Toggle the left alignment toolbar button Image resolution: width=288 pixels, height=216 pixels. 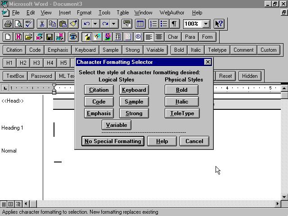click(x=149, y=37)
